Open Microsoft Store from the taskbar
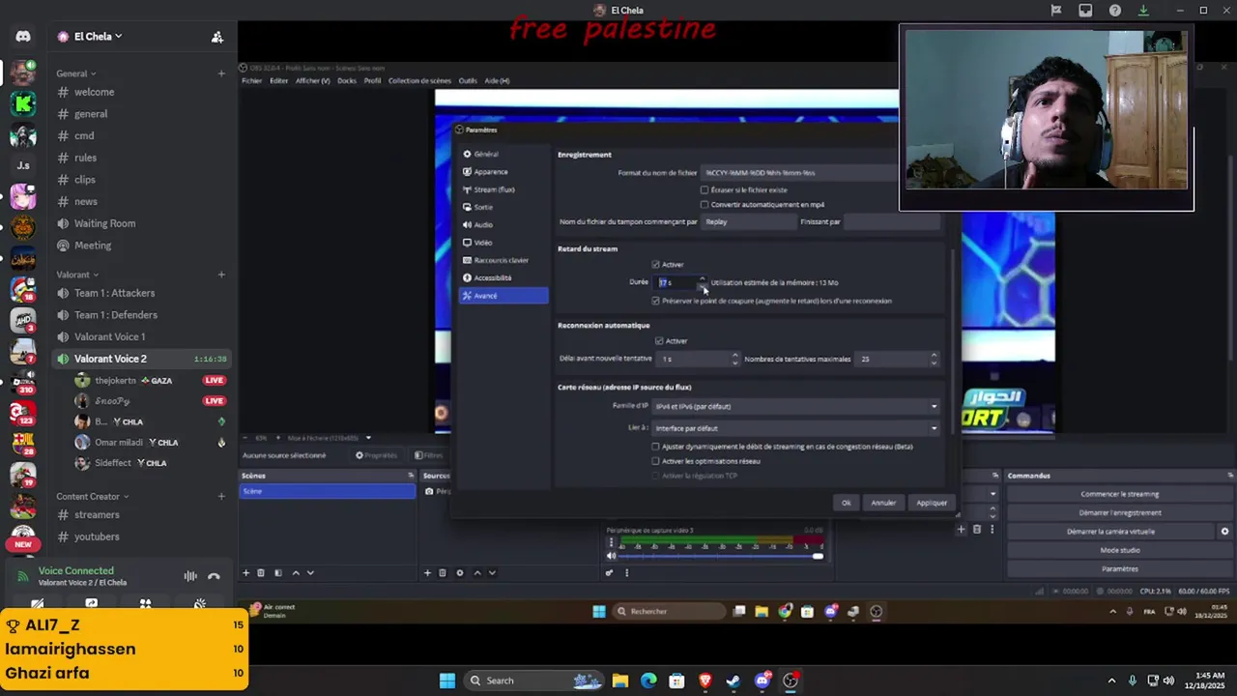 coord(677,681)
